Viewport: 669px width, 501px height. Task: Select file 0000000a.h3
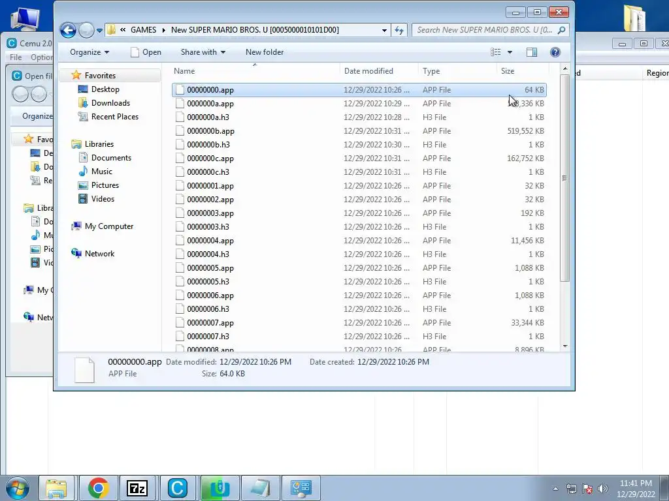[359, 117]
